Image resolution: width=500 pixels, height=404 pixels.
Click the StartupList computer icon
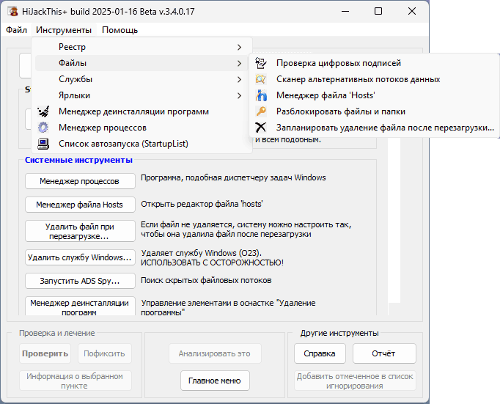[x=43, y=144]
